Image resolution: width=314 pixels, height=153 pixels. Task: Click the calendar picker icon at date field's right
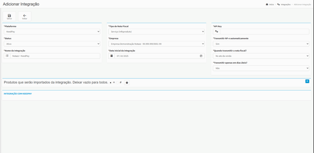[201, 56]
